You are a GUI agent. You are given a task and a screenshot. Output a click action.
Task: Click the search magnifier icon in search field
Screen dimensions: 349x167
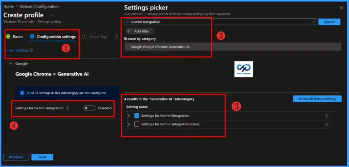pos(127,22)
